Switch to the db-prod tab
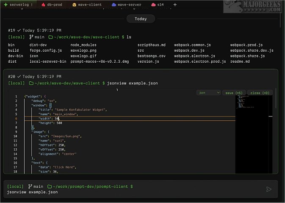285x203 pixels. click(x=55, y=4)
